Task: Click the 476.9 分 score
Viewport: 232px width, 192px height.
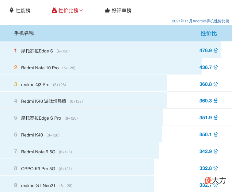Action: (209, 51)
